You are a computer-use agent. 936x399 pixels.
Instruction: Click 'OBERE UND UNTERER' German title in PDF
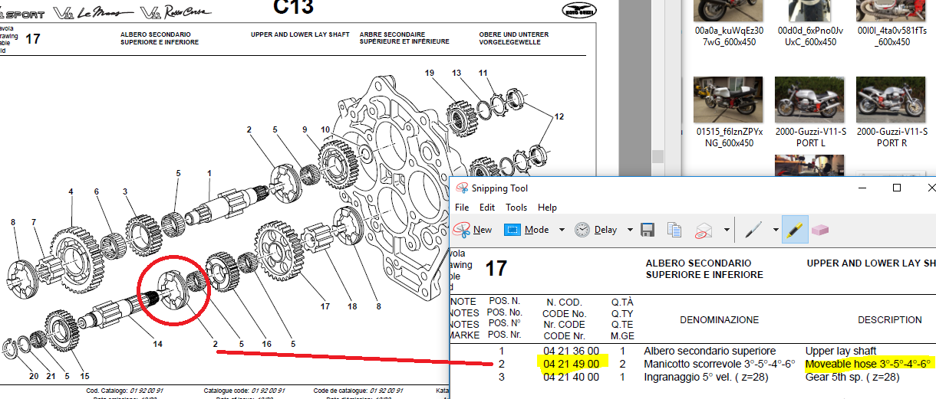coord(513,35)
